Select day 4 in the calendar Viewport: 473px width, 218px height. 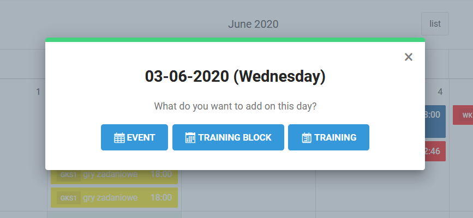pos(440,92)
